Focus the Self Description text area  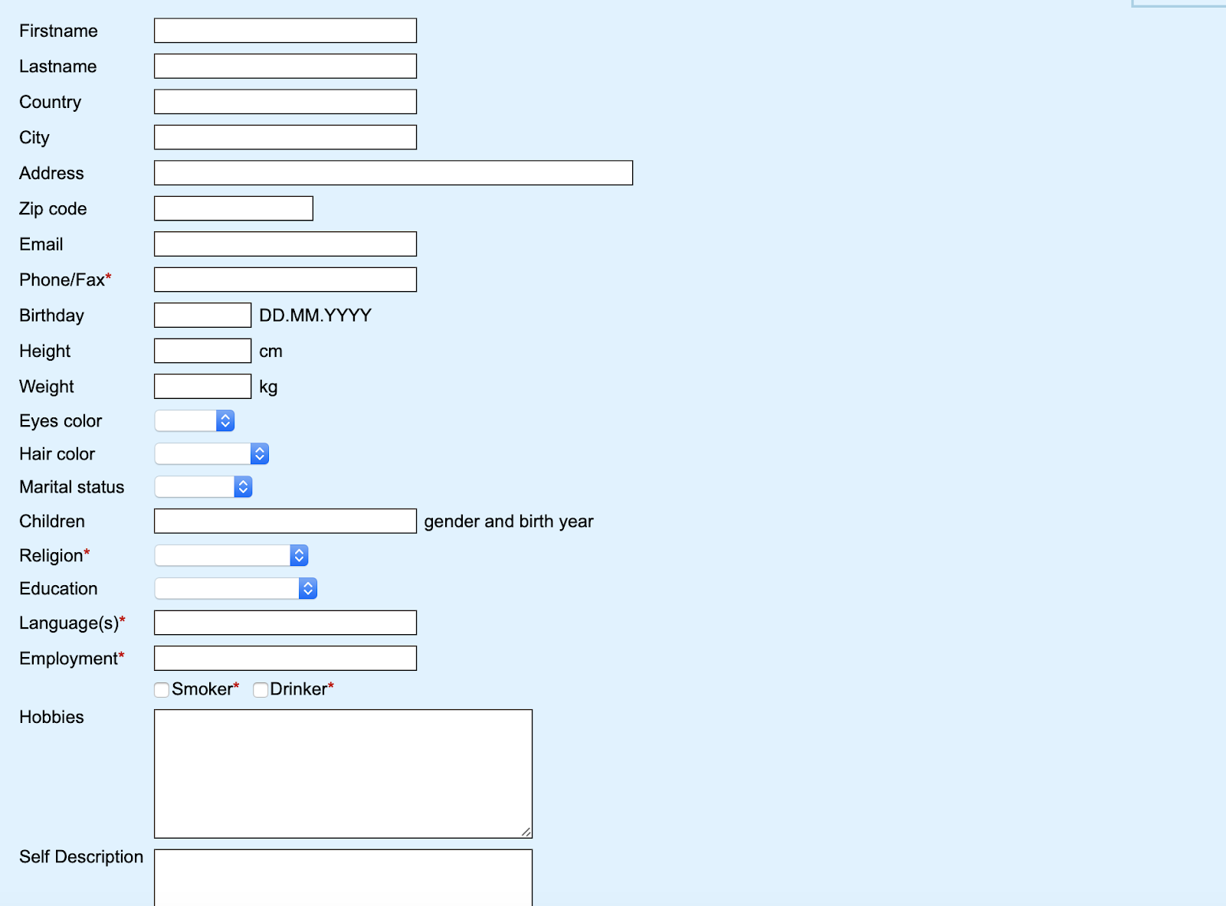(343, 878)
